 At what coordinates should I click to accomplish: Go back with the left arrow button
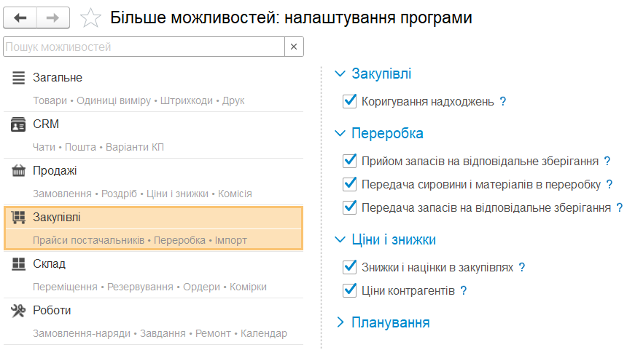tap(20, 17)
